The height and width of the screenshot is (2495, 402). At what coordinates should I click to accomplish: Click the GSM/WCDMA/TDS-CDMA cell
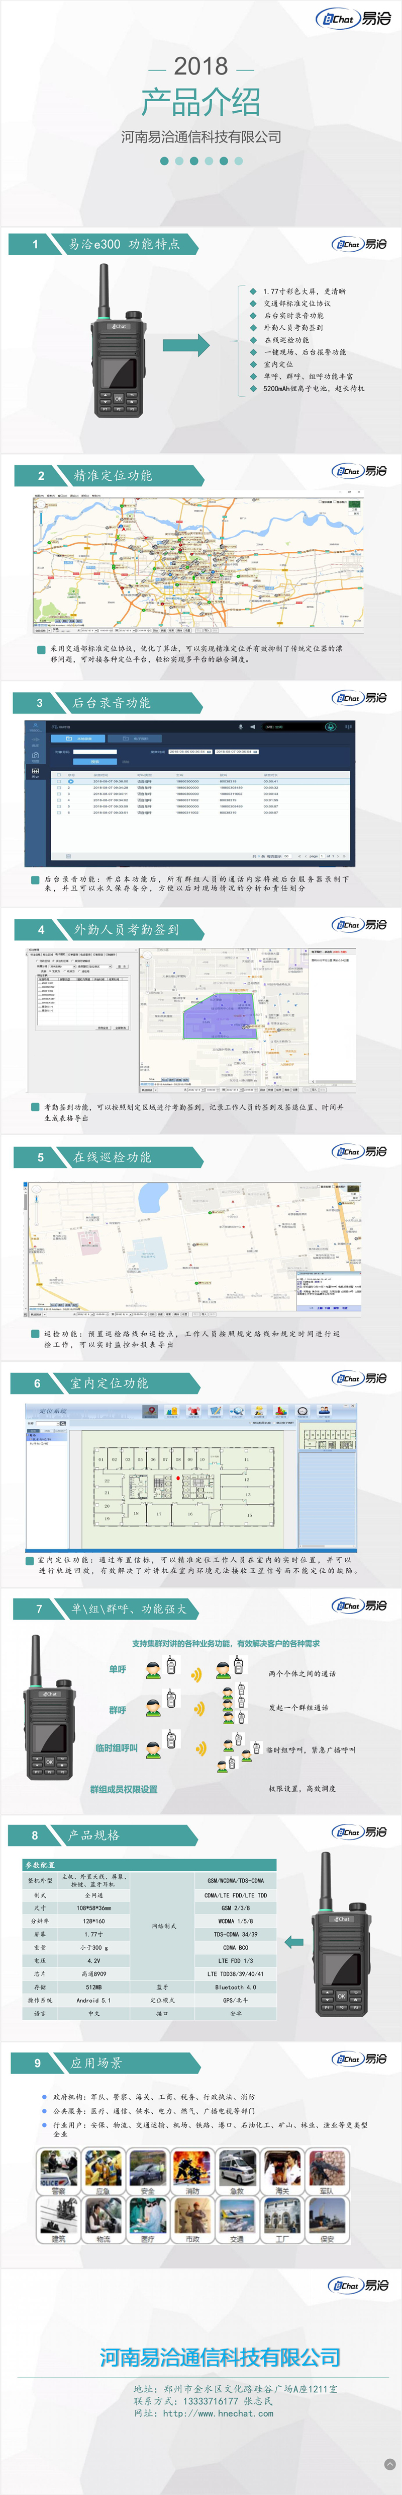tap(236, 1881)
